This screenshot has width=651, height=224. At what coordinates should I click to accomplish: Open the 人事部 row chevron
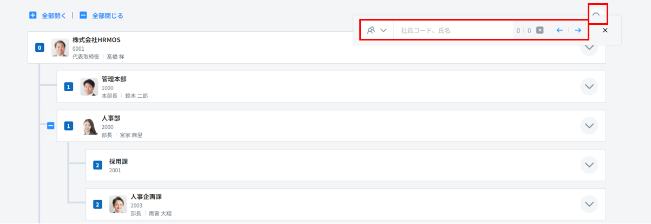[x=589, y=126]
